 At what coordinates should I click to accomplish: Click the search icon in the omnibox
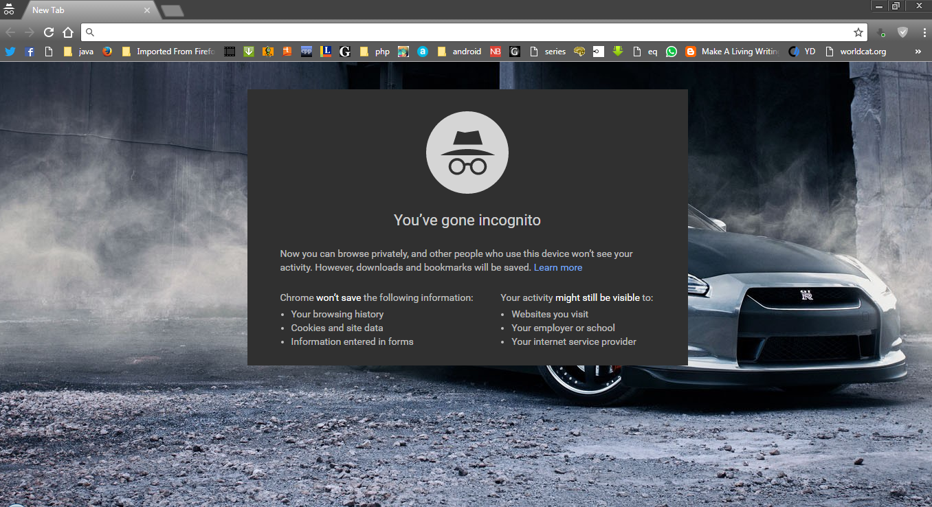click(90, 32)
